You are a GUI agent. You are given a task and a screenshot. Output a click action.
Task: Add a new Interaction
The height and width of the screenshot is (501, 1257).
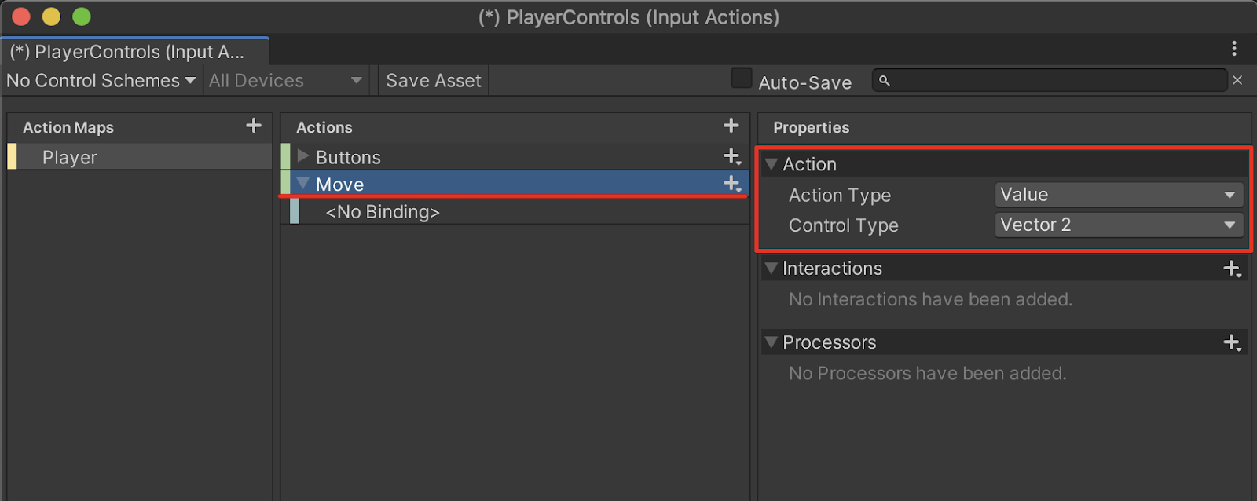(1232, 269)
